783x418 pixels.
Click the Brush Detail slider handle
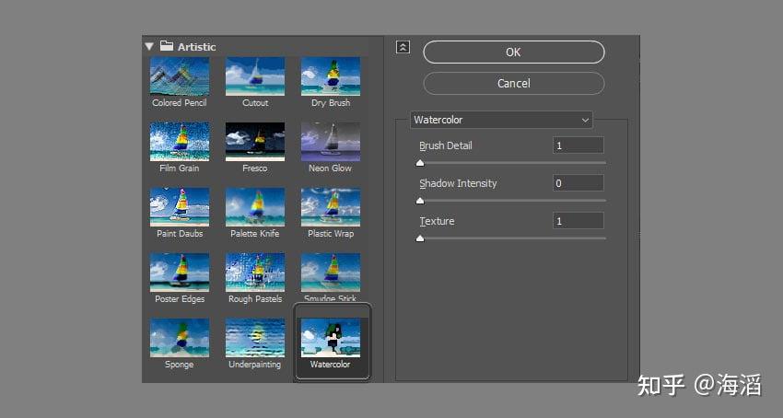pyautogui.click(x=420, y=163)
